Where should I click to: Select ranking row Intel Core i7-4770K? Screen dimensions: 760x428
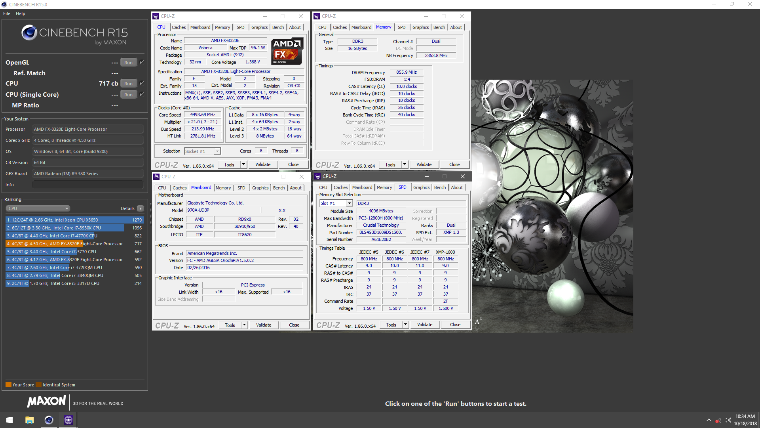pos(74,236)
